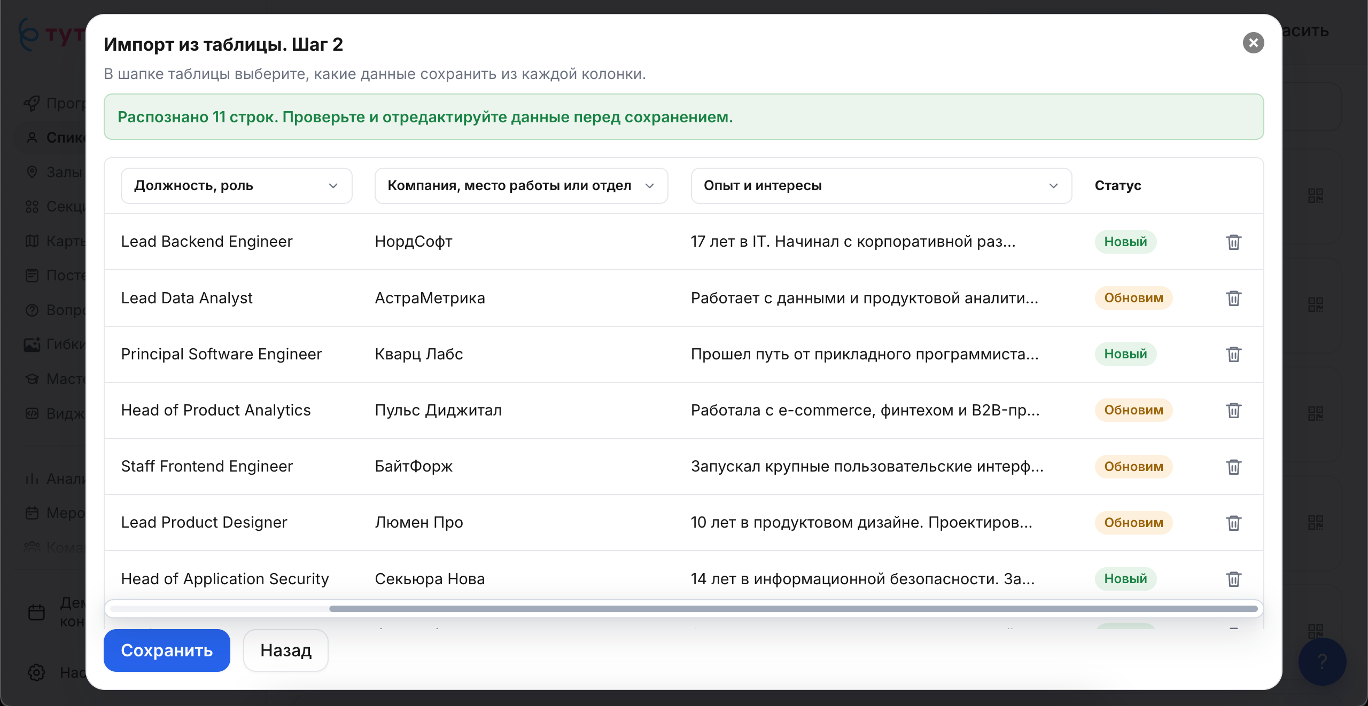Click the '17 лет в IT' experience cell
This screenshot has height=706, width=1368.
(x=853, y=241)
